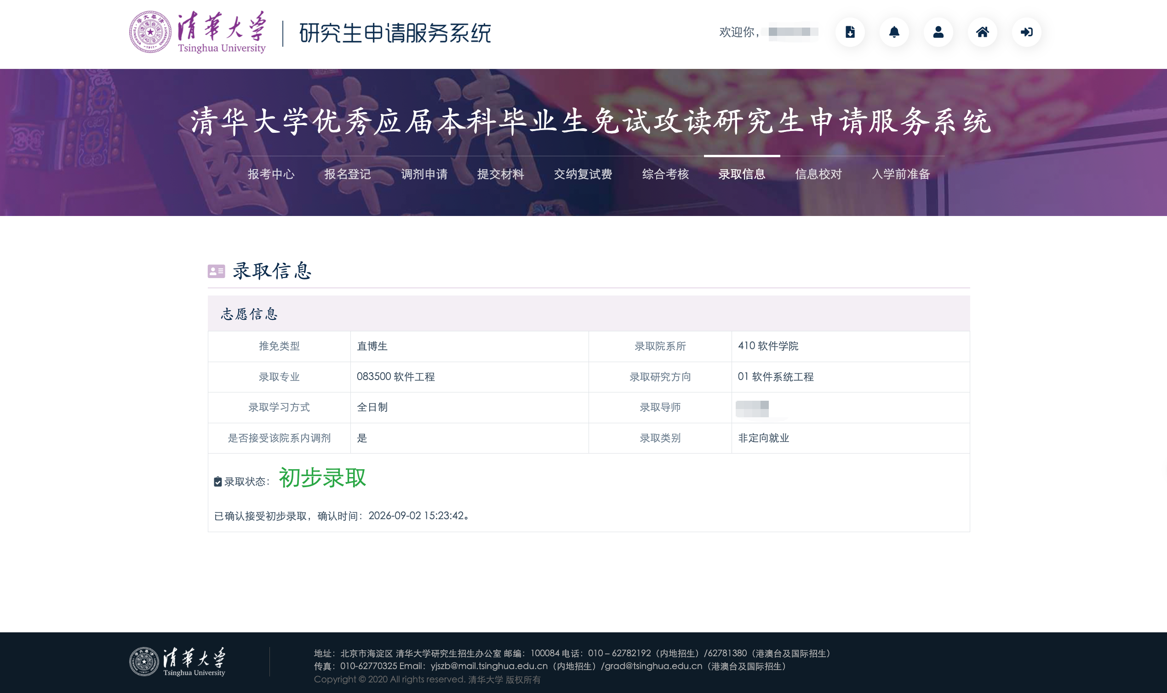Click the 非定向就业 cell value
1167x693 pixels.
pyautogui.click(x=763, y=438)
